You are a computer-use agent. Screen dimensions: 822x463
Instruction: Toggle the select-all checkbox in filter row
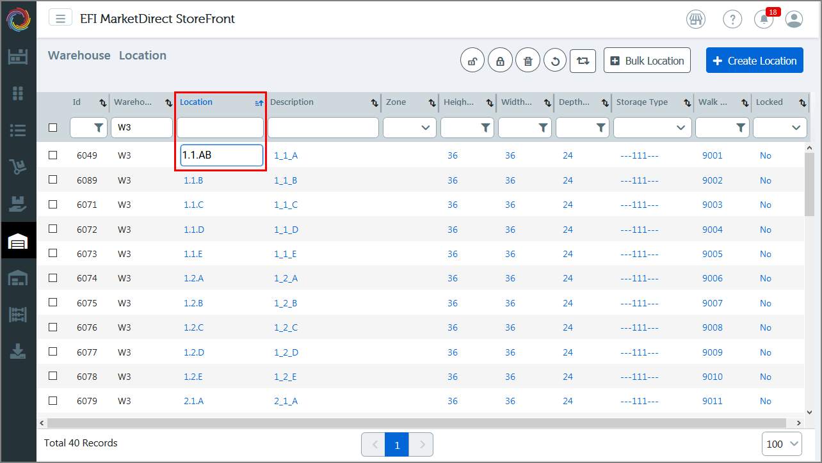tap(53, 128)
